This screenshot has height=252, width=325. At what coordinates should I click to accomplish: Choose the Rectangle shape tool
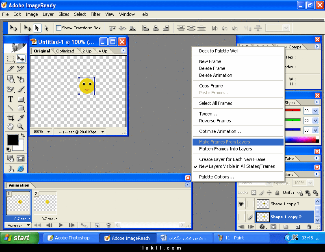pos(21,99)
